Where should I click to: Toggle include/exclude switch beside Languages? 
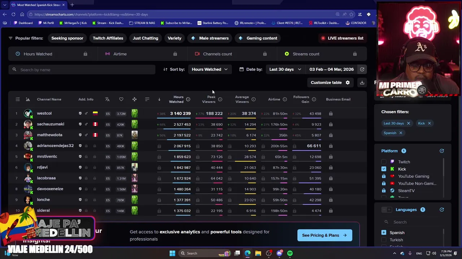point(387,210)
